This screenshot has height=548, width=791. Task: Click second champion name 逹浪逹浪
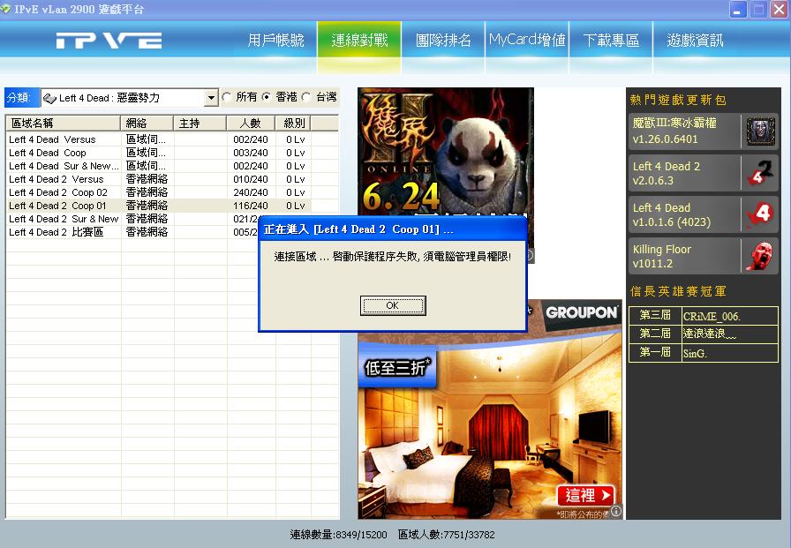(709, 334)
